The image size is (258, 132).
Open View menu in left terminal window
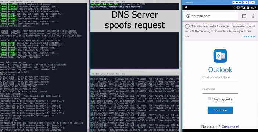(12, 1)
